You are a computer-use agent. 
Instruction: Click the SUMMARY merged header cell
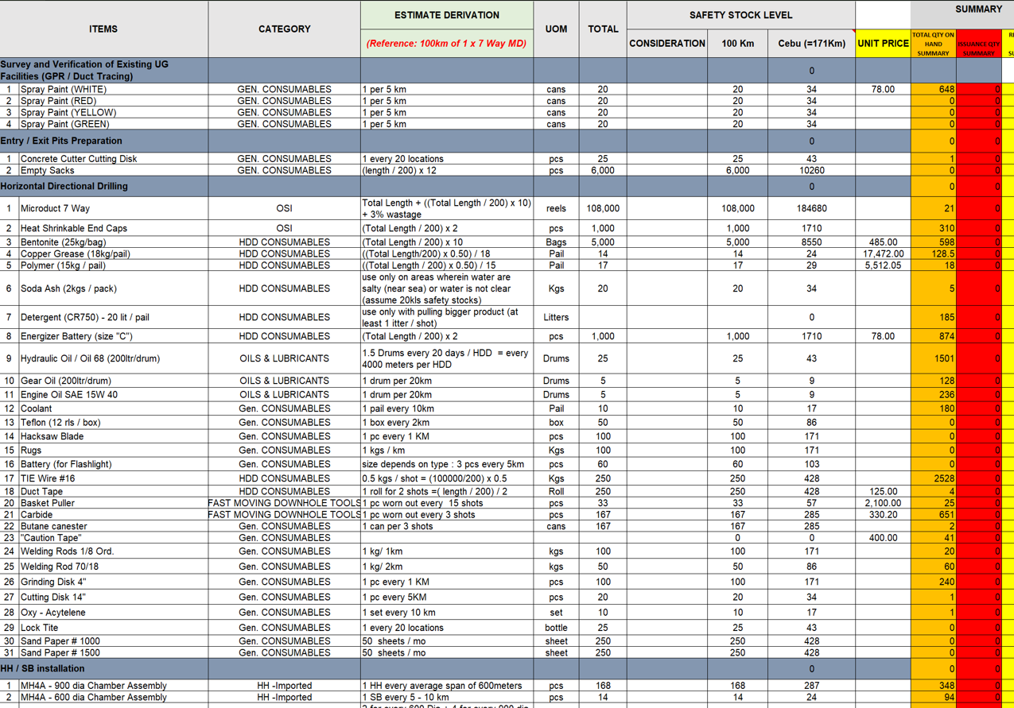point(961,9)
